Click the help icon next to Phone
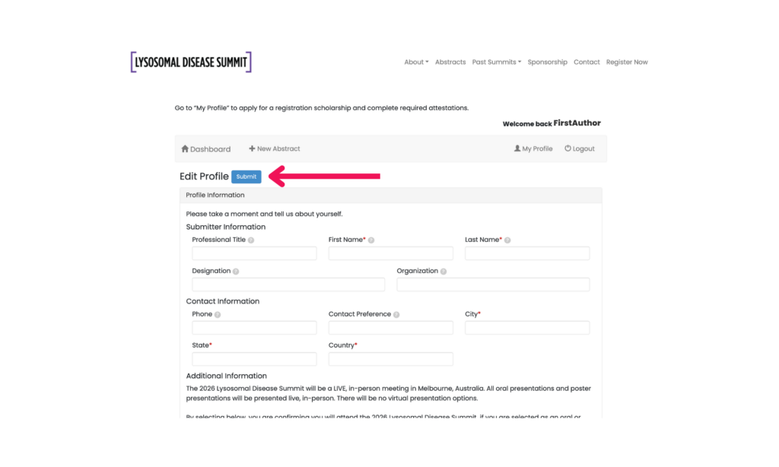 218,315
